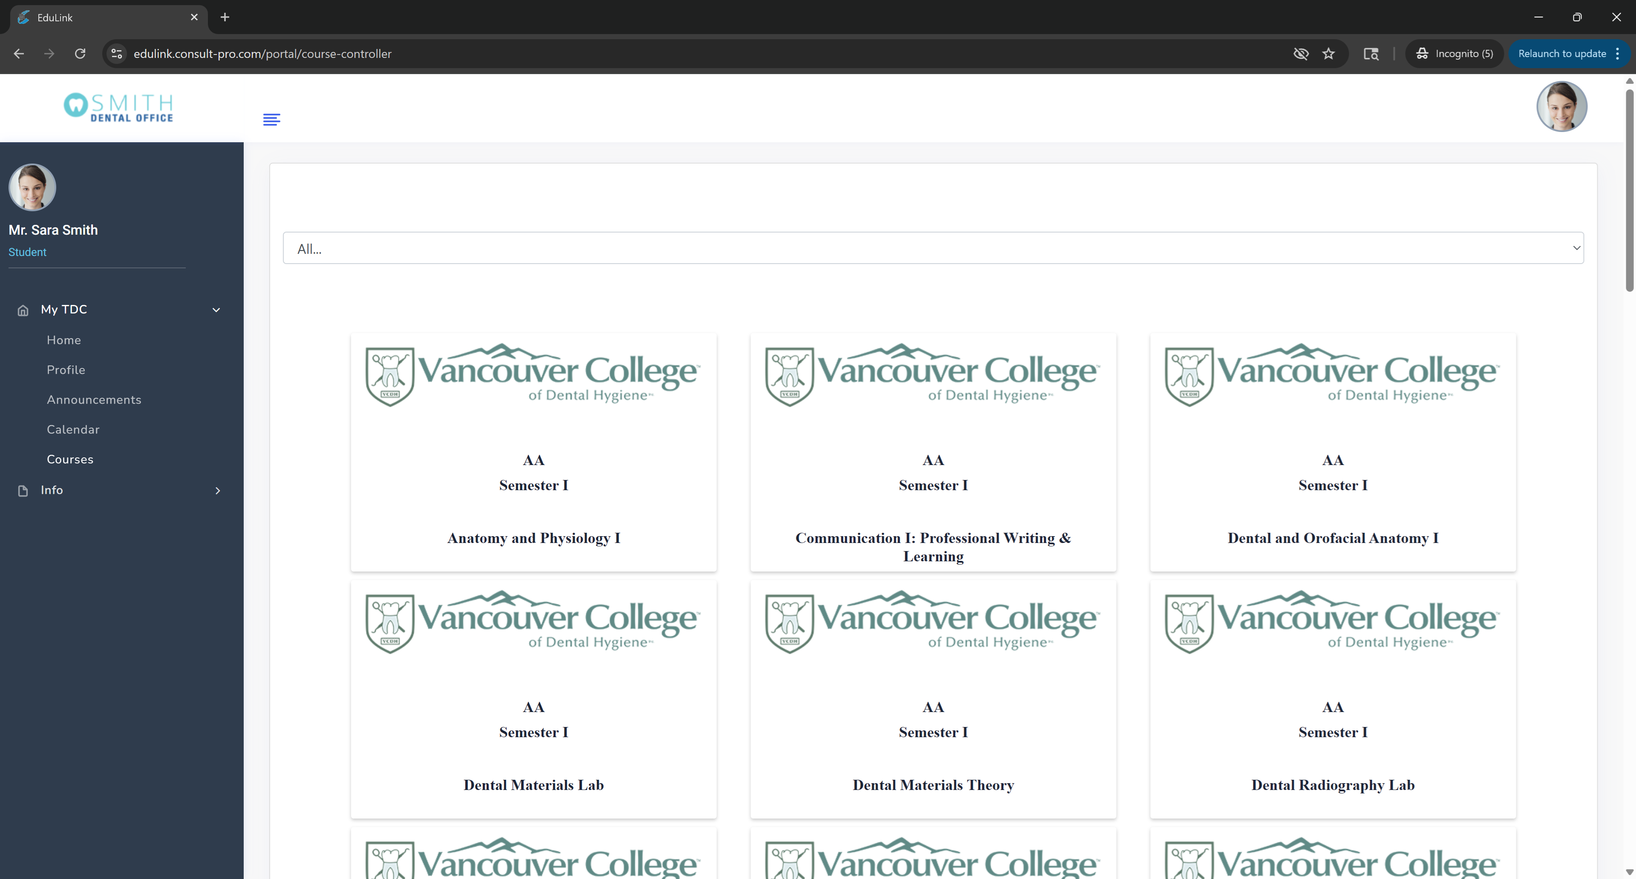Expand the Info menu arrow
The height and width of the screenshot is (879, 1636).
[217, 491]
